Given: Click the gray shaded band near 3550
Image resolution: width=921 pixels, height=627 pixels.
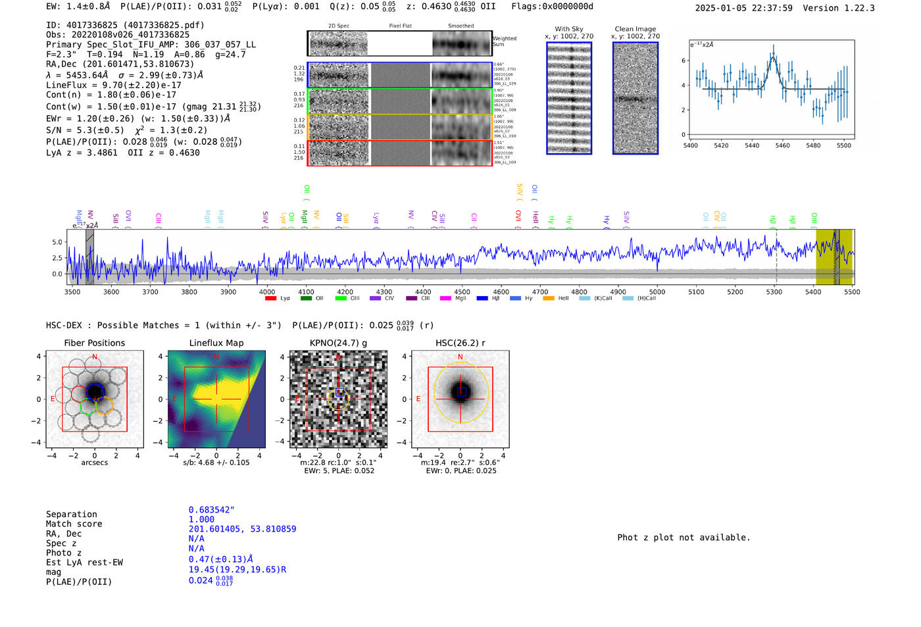Looking at the screenshot, I should tap(89, 257).
